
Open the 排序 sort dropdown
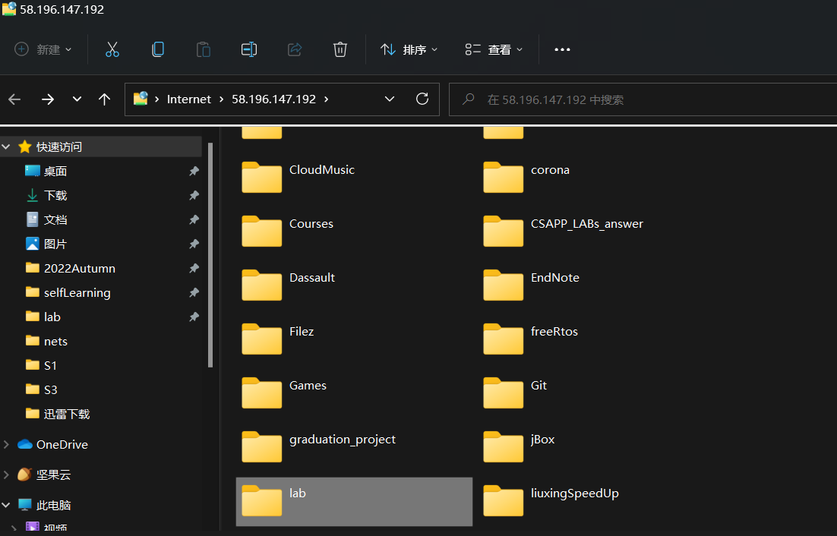pyautogui.click(x=409, y=49)
